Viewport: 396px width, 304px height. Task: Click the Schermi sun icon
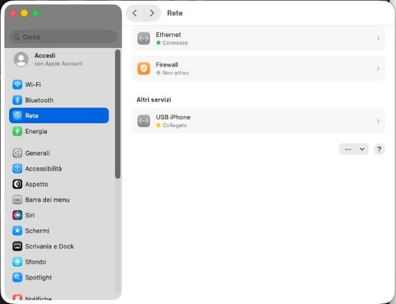click(x=17, y=231)
